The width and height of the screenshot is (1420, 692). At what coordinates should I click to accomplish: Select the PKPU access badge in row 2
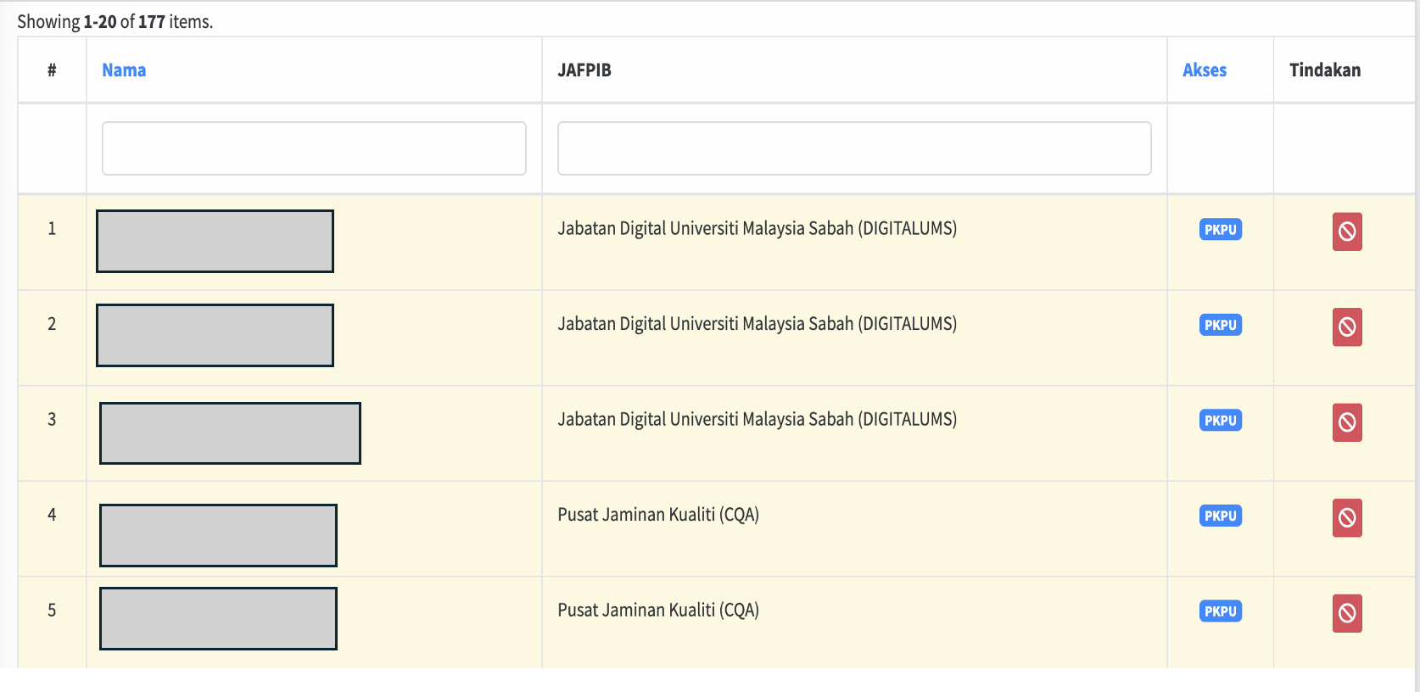(x=1220, y=325)
